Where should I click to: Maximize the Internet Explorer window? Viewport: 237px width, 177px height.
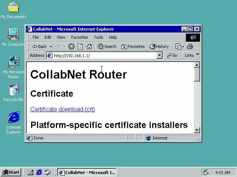pos(190,29)
